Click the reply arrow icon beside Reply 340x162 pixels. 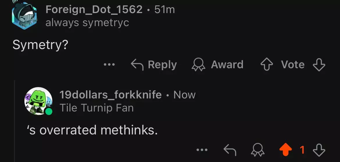click(x=137, y=64)
